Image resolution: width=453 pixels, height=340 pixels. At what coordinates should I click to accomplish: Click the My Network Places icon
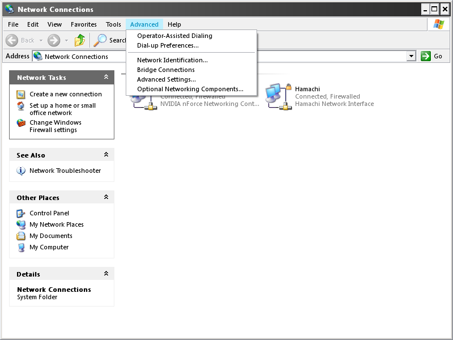21,224
